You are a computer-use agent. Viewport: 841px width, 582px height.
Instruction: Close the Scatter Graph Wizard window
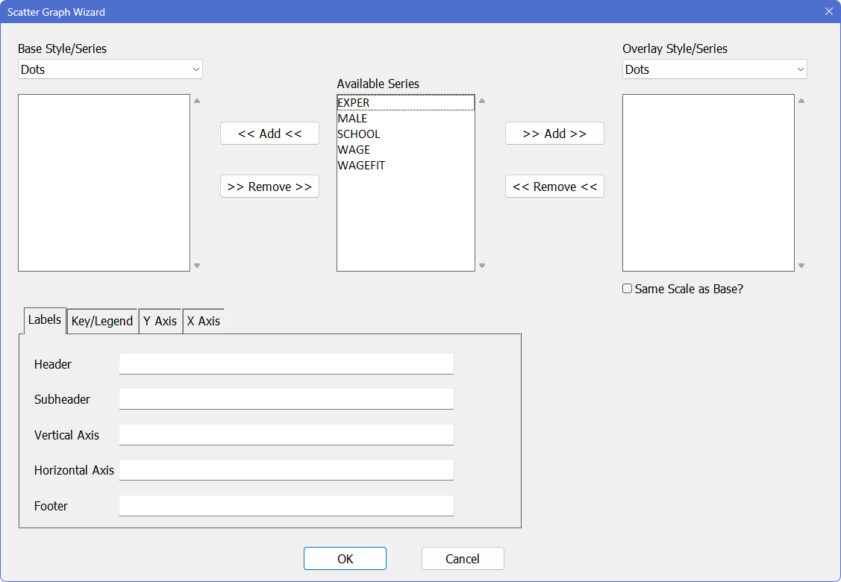point(828,11)
